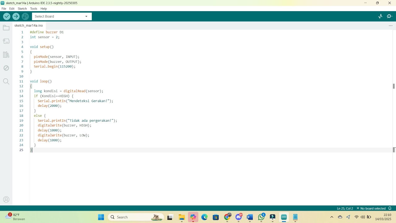Click the Upload arrow button

click(x=16, y=16)
